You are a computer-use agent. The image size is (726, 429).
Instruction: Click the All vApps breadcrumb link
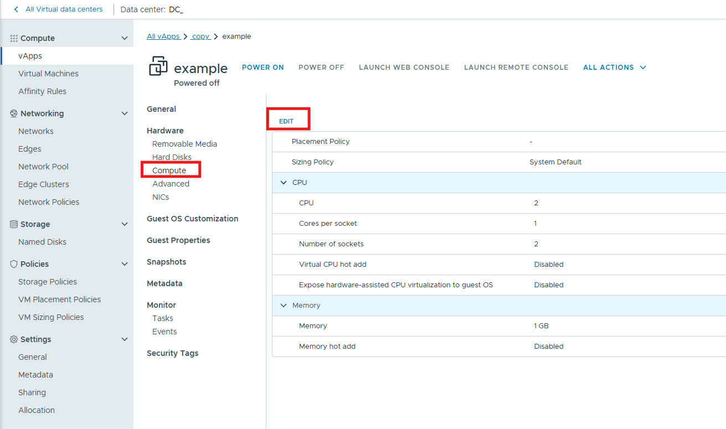point(163,36)
